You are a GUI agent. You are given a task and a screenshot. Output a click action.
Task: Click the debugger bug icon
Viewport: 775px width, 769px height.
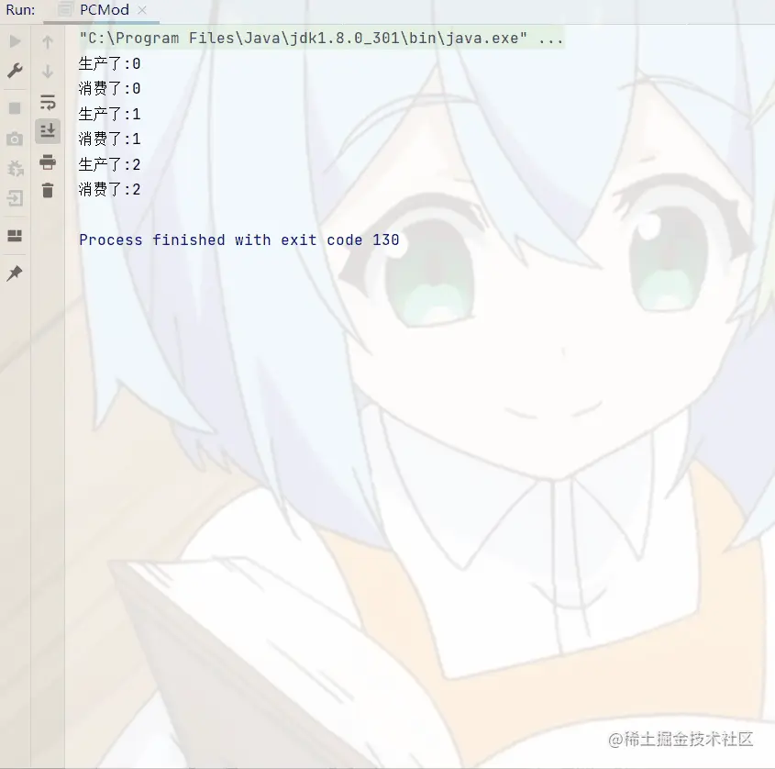16,169
